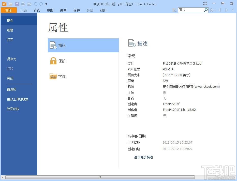Click the Aa font icon on the 字体 entry
Image resolution: width=237 pixels, height=181 pixels.
click(x=53, y=76)
